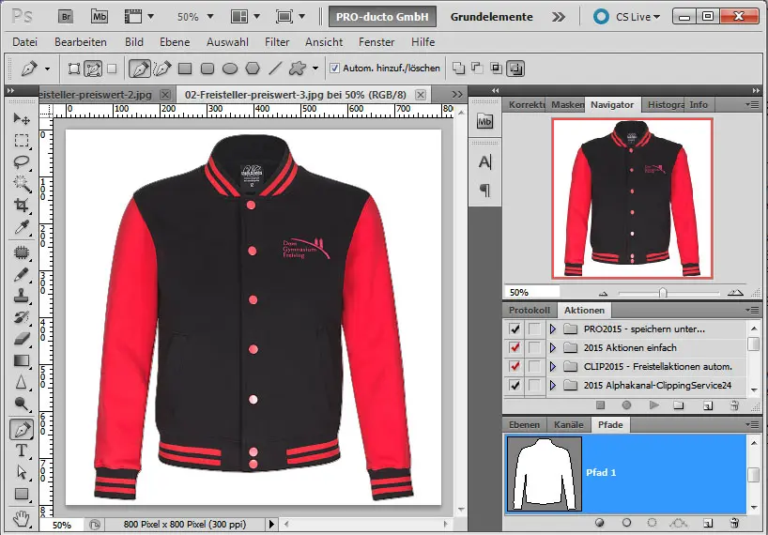Delete current path with trash icon

735,522
